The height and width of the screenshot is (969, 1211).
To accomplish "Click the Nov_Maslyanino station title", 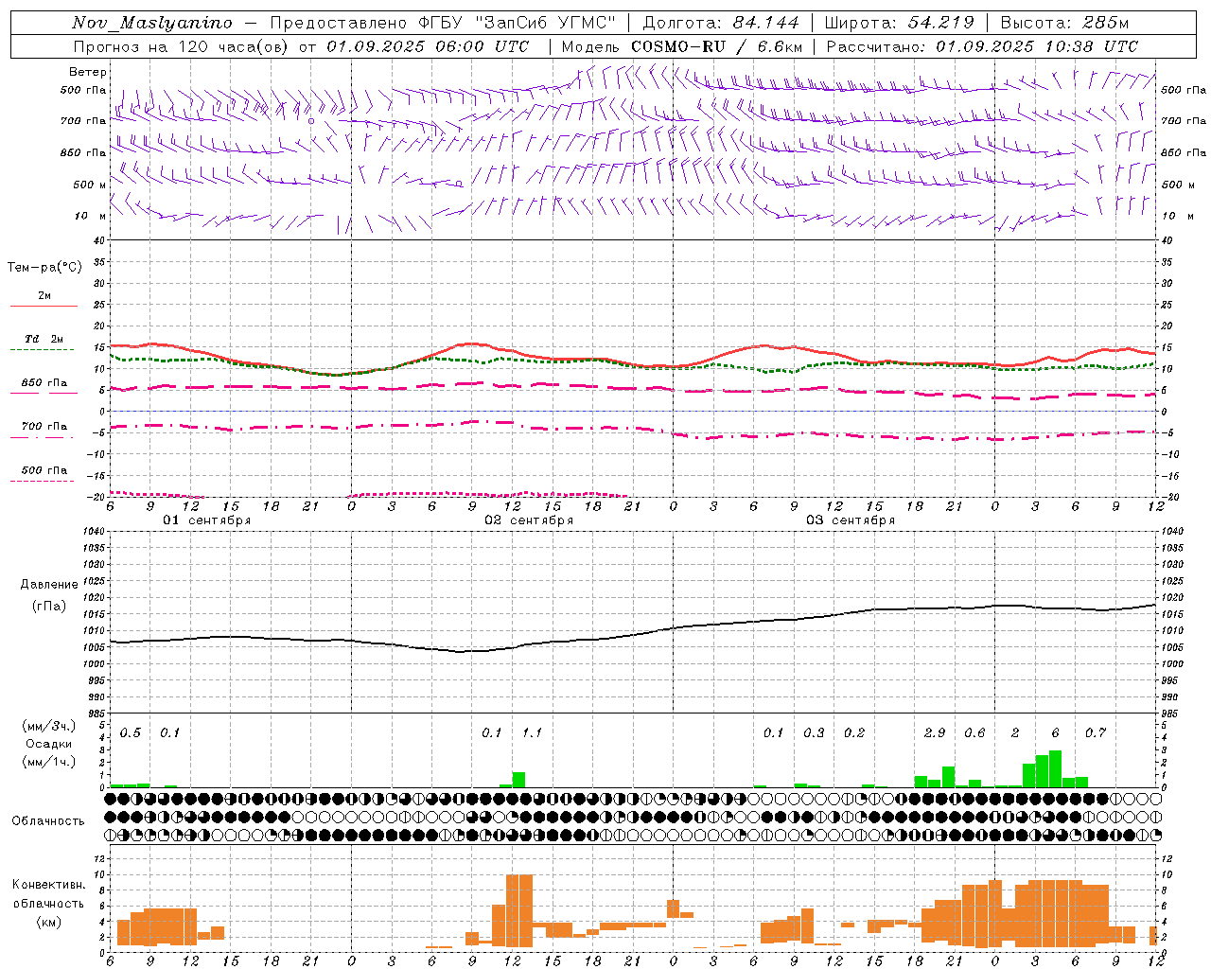I will tap(152, 23).
